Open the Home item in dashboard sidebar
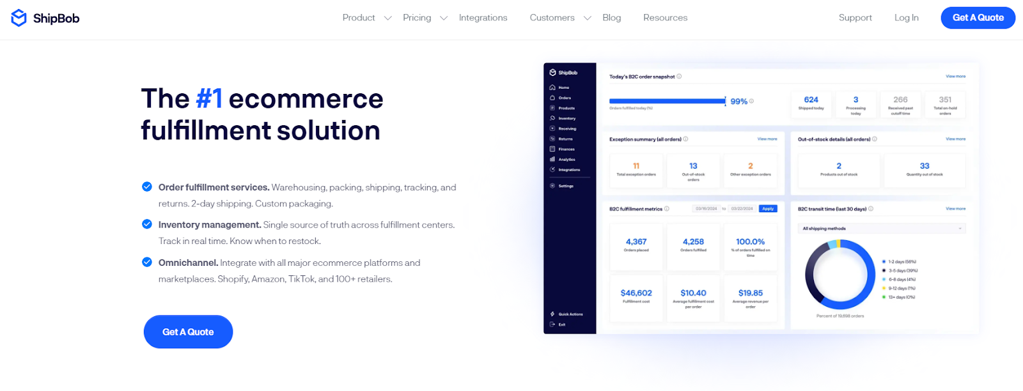This screenshot has height=391, width=1023. [559, 88]
